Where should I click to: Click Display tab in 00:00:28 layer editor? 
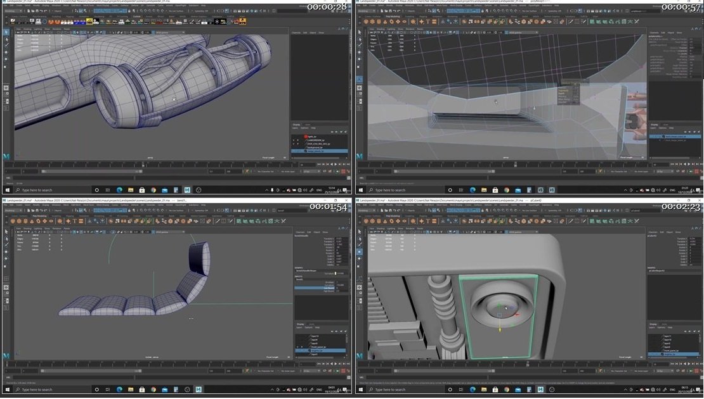point(296,125)
